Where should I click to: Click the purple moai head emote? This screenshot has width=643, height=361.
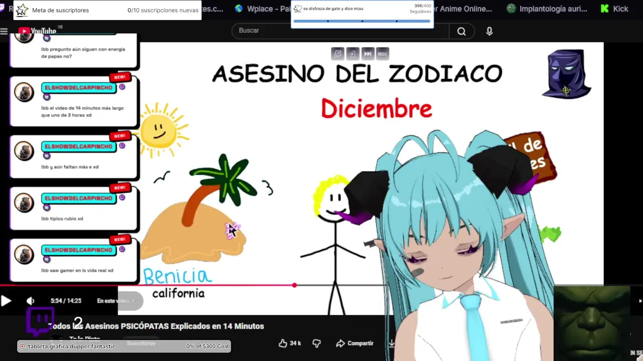click(x=567, y=74)
